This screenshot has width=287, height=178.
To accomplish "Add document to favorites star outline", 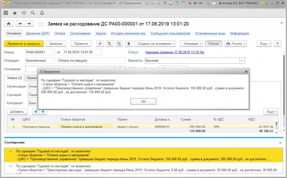I will pos(41,24).
